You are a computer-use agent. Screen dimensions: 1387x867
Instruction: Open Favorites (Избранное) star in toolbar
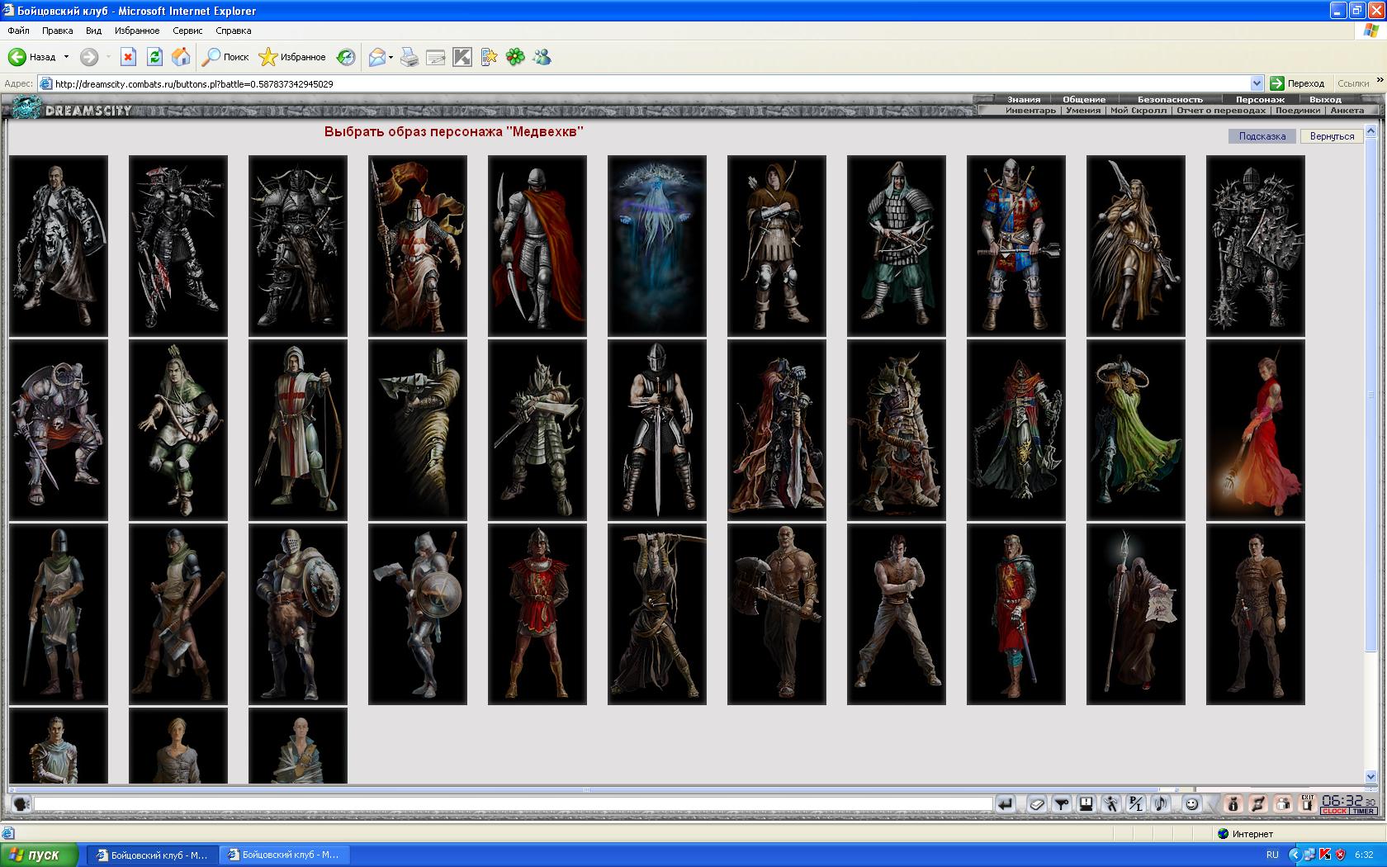click(x=292, y=57)
